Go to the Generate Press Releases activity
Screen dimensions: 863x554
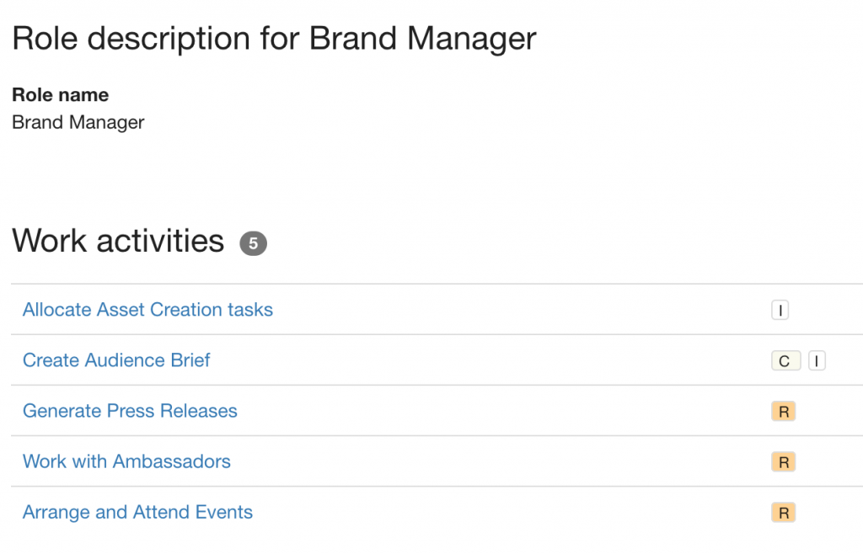130,411
